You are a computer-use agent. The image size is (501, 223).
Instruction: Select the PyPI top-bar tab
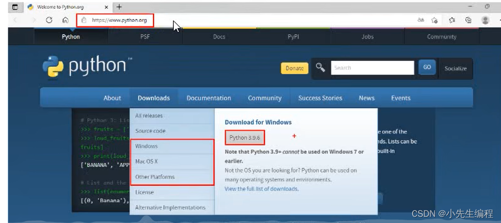(293, 37)
